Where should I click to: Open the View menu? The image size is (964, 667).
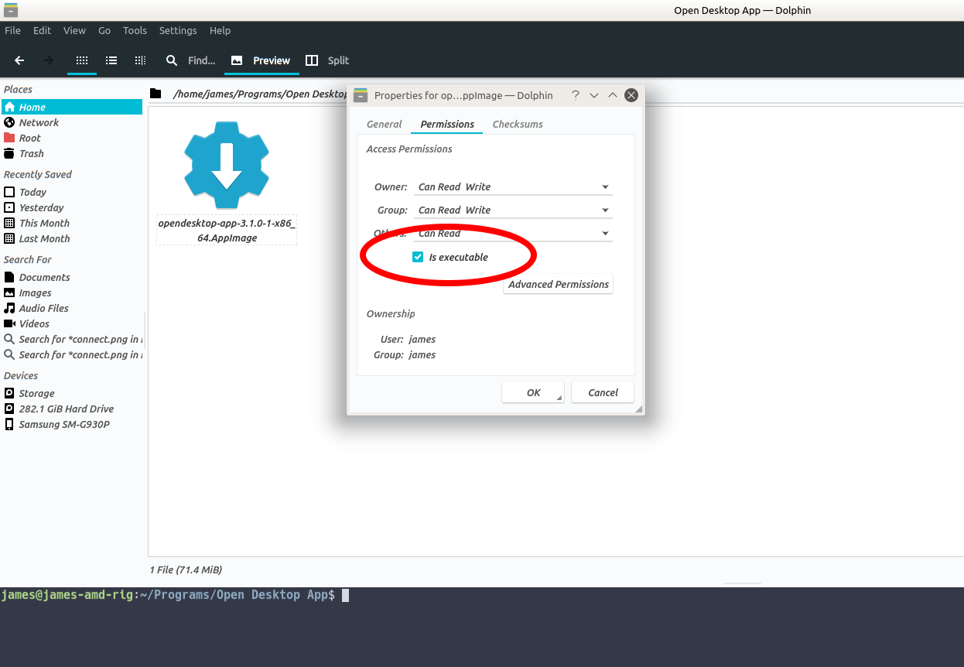point(74,30)
